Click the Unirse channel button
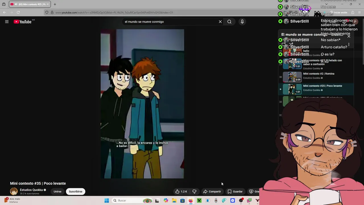 click(57, 192)
